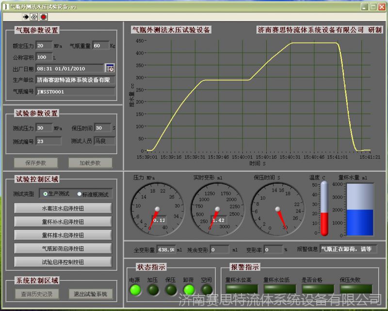388x311 pixels.
Task: Click the 保压时间 input field showing 30
Action: point(103,128)
